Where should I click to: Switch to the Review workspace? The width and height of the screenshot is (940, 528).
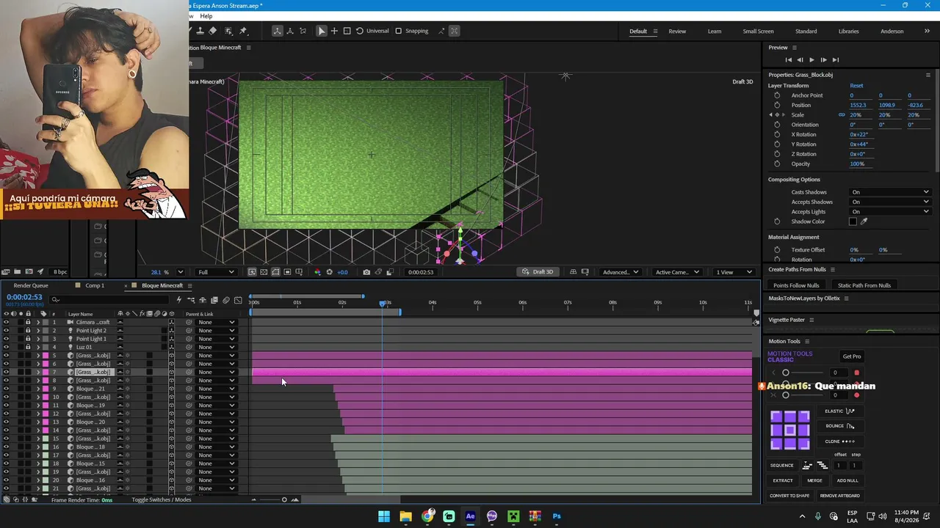tap(677, 32)
